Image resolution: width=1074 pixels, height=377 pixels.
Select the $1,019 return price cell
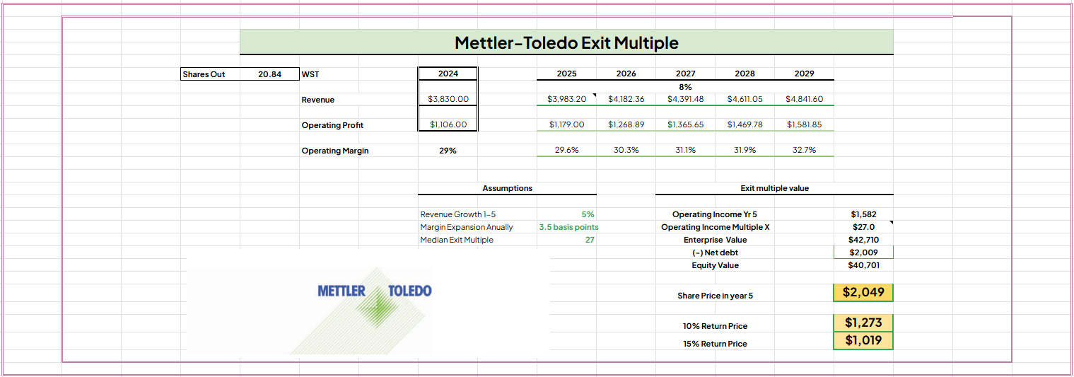click(863, 340)
